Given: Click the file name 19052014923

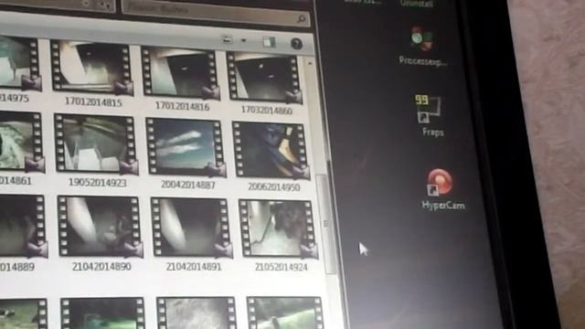Looking at the screenshot, I should click(98, 183).
